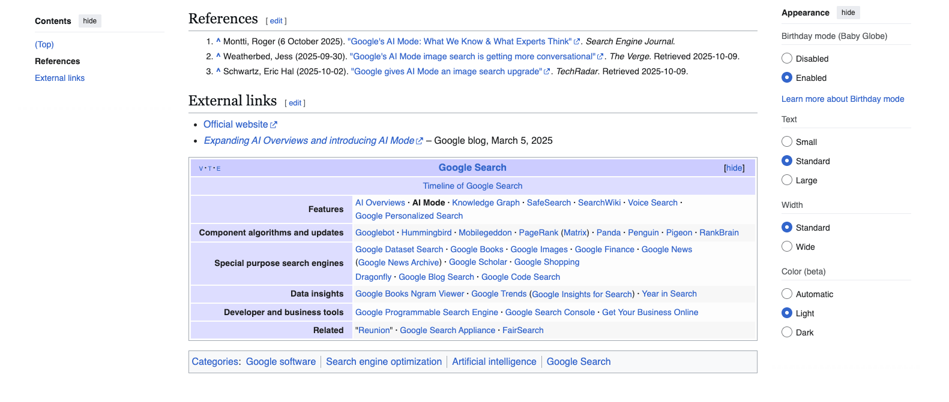Open Googlebot link
The width and height of the screenshot is (949, 402).
click(x=375, y=232)
